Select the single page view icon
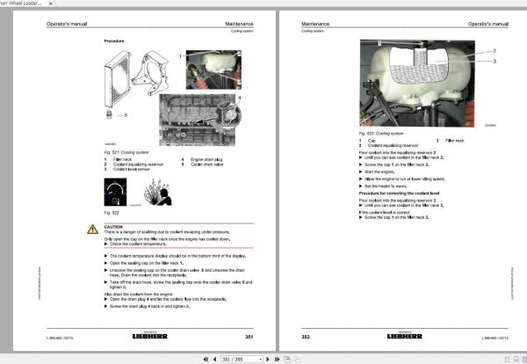The image size is (527, 364). click(x=507, y=360)
